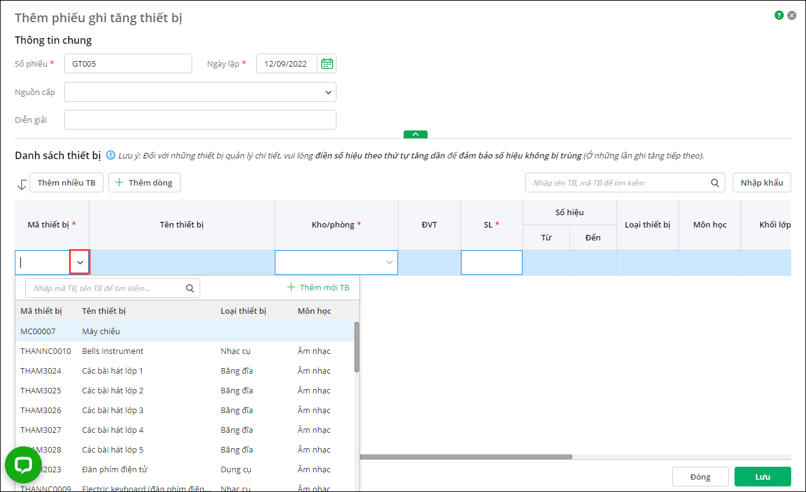The height and width of the screenshot is (492, 806).
Task: Click the magnifier icon in dropdown search
Action: coord(190,288)
